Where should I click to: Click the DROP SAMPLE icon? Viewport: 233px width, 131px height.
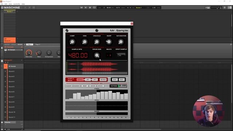coord(121,55)
